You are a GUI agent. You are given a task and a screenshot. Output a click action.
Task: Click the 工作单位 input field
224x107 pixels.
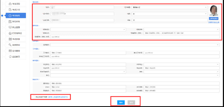pyautogui.click(x=88, y=53)
